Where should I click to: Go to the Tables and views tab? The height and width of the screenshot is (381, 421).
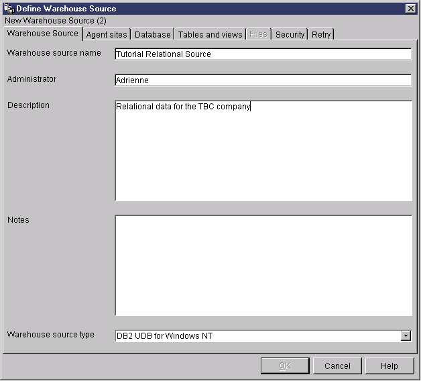(210, 35)
